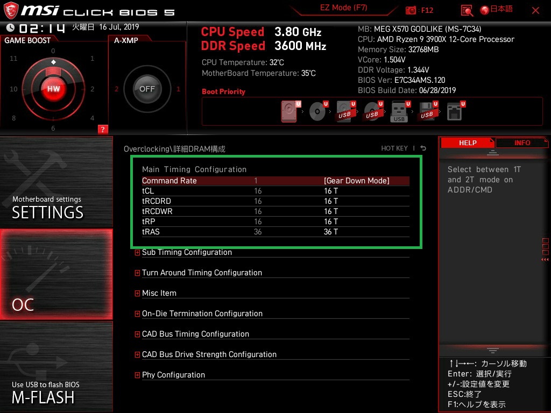Click the DDR Speed 3600 MHz value

tap(300, 46)
